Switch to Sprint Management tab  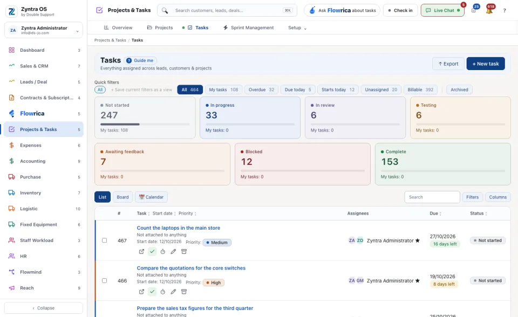248,27
